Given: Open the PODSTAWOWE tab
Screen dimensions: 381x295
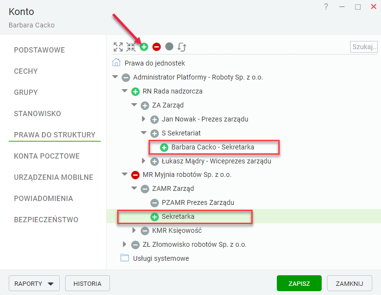Looking at the screenshot, I should tap(40, 50).
